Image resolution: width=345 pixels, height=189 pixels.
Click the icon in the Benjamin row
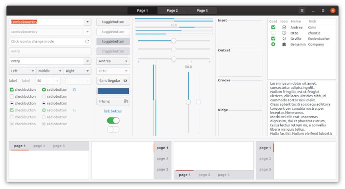pyautogui.click(x=284, y=44)
